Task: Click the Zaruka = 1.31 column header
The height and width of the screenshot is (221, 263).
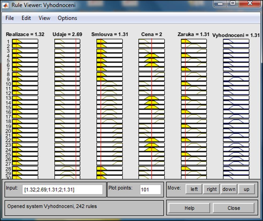Action: pos(193,34)
